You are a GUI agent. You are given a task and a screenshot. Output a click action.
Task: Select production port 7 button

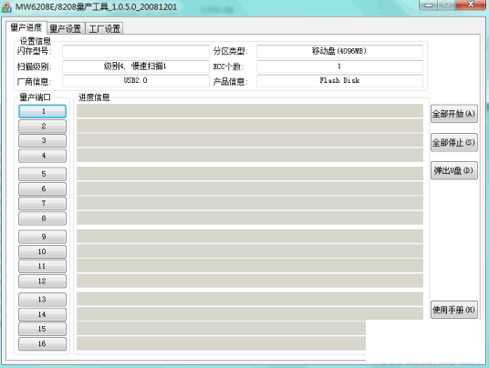click(x=42, y=204)
